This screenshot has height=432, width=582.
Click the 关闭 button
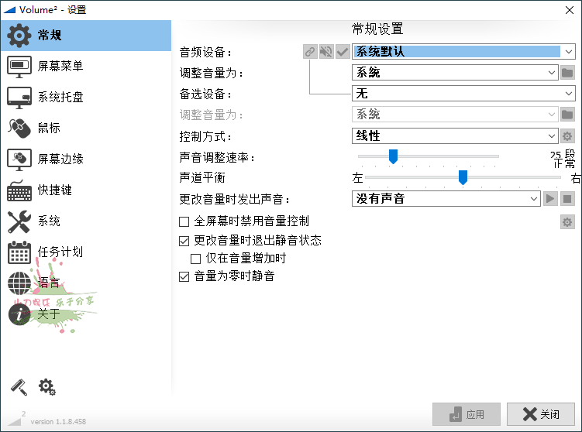tap(541, 414)
